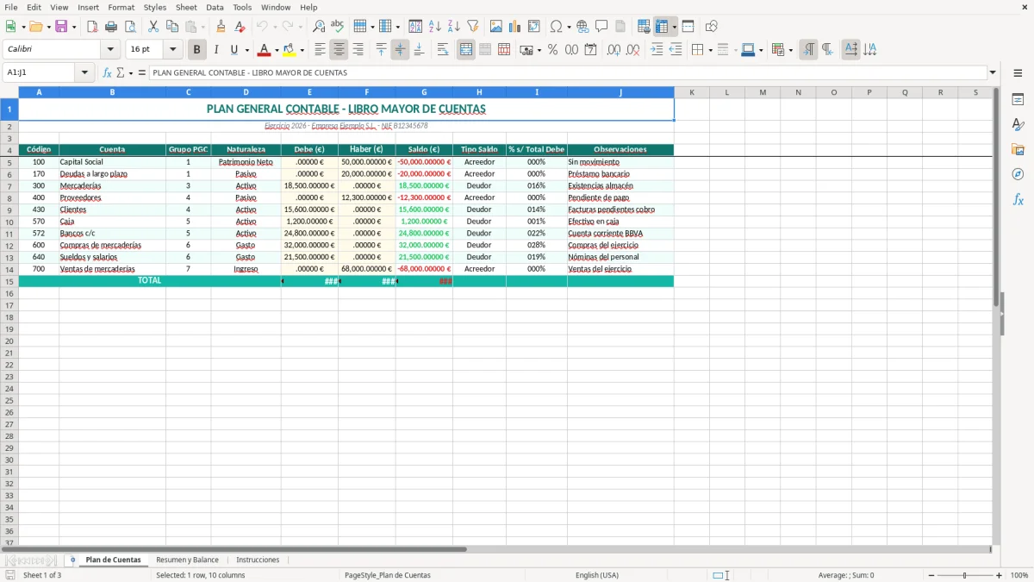Click the Export as PDF icon
The height and width of the screenshot is (582, 1034).
92,27
